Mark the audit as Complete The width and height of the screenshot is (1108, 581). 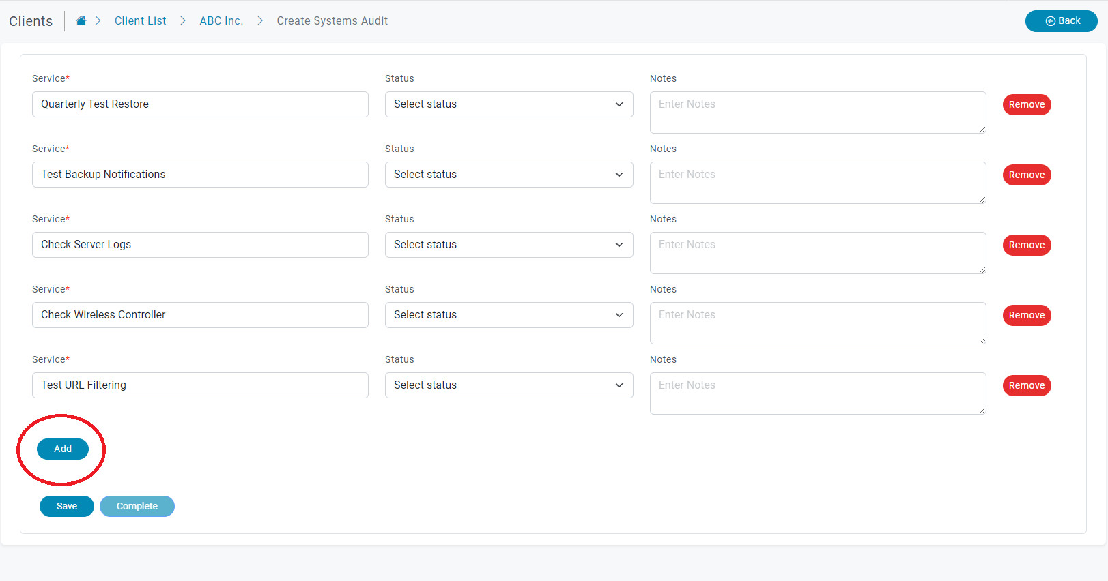pyautogui.click(x=137, y=506)
